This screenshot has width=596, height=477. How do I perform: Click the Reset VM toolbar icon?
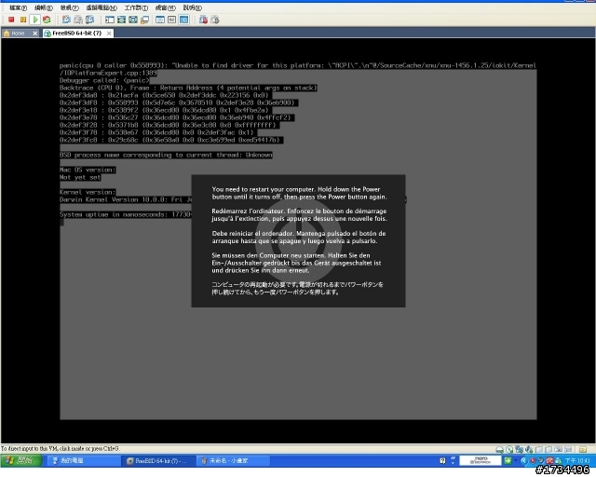tap(47, 20)
